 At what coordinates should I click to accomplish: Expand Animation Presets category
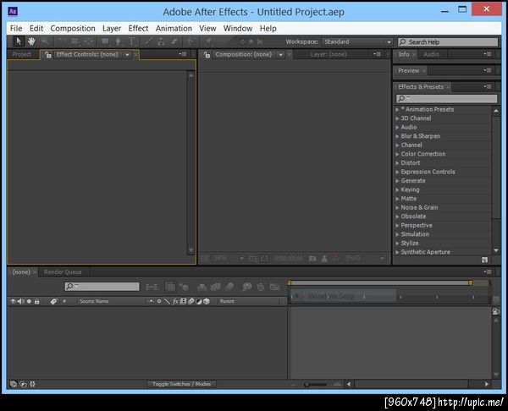coord(397,110)
